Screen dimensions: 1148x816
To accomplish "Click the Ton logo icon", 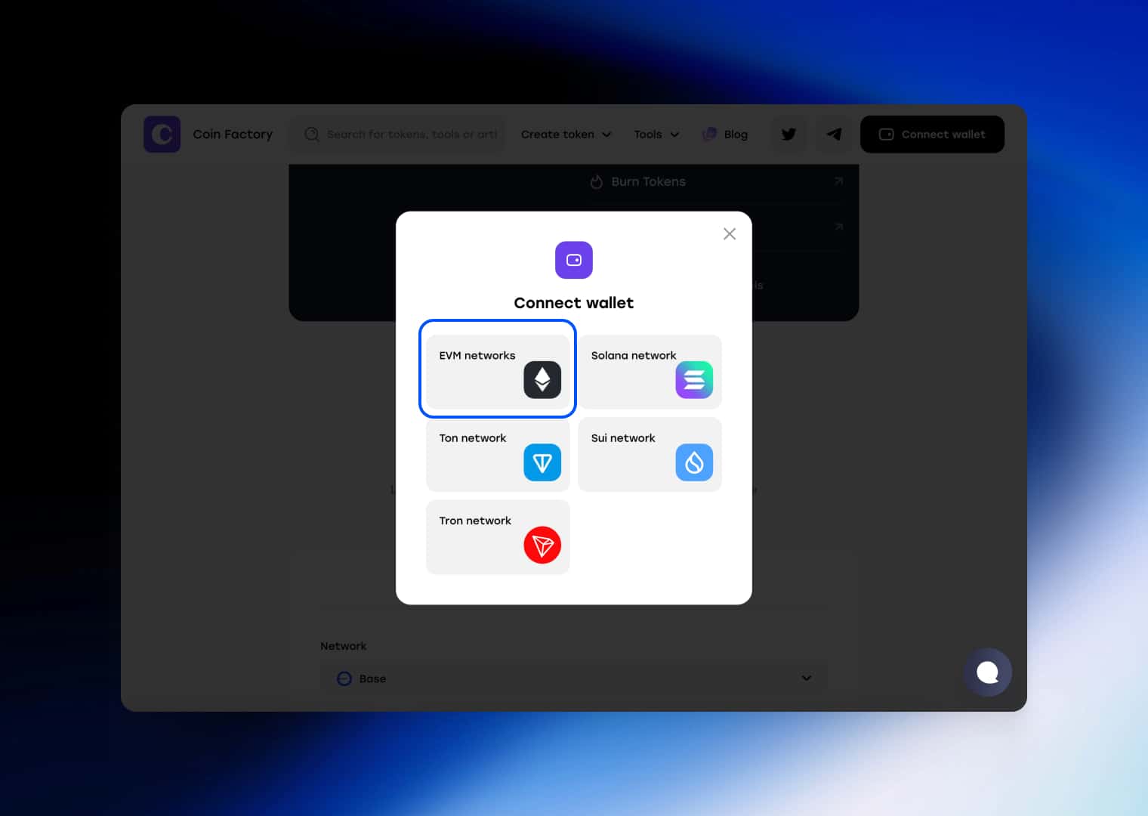I will click(542, 462).
